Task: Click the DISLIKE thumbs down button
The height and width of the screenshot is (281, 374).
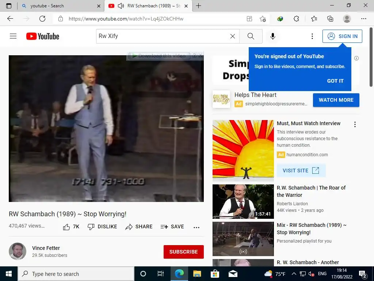Action: click(x=102, y=227)
